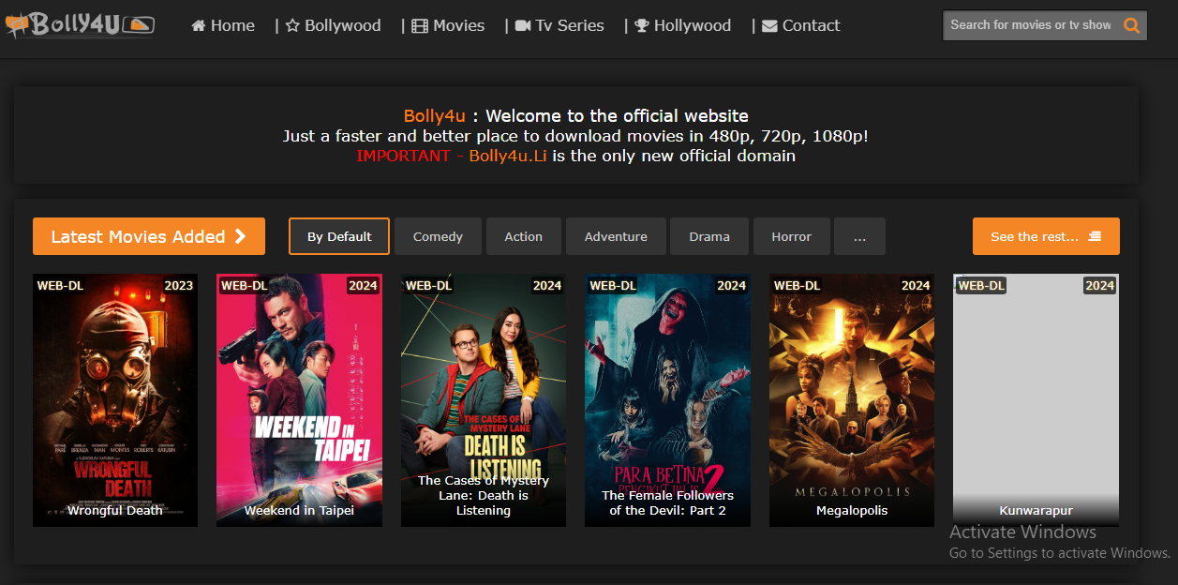Click the envelope icon beside Contact

[769, 26]
